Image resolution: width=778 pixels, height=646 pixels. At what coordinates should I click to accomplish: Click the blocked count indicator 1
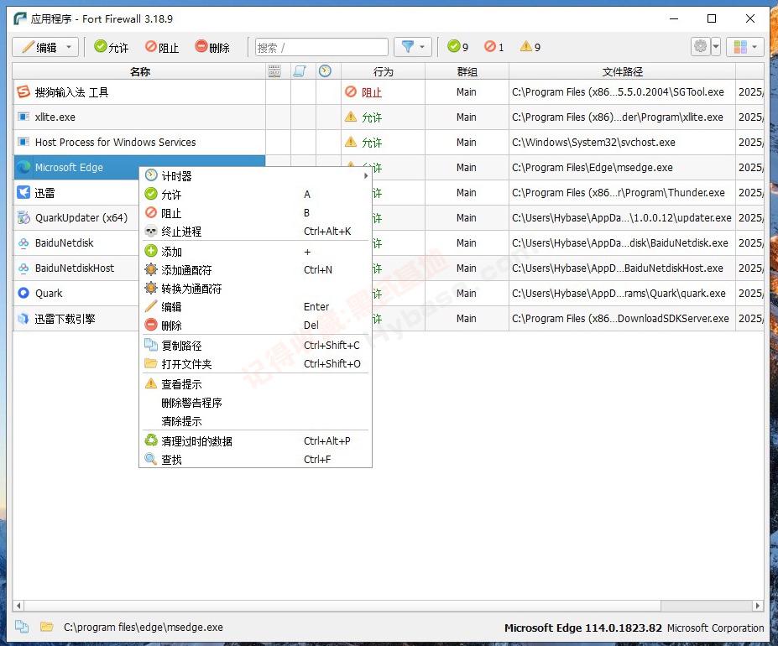click(x=493, y=47)
